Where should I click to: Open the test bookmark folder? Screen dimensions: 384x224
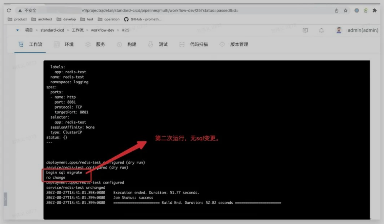(87, 19)
